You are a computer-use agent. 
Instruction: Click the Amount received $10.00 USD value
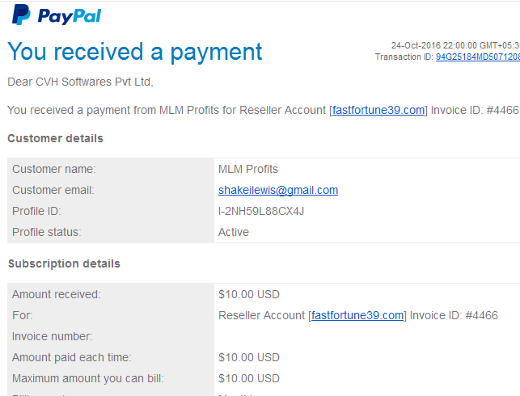pos(249,294)
